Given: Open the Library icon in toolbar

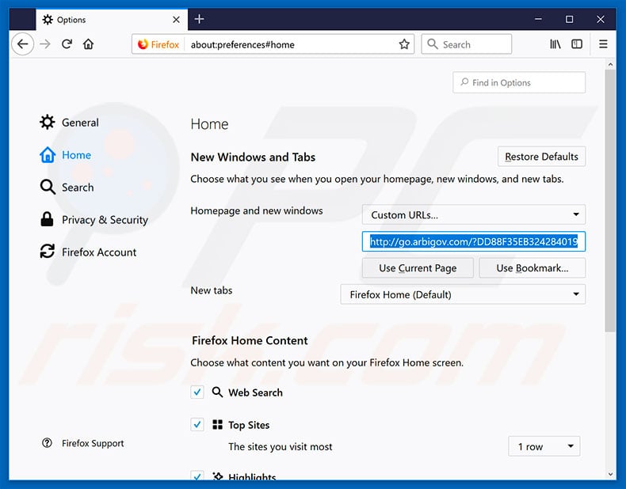Looking at the screenshot, I should pyautogui.click(x=555, y=44).
